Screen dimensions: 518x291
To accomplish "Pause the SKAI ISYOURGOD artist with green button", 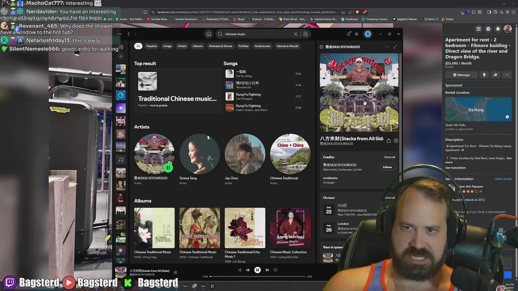I will [168, 167].
